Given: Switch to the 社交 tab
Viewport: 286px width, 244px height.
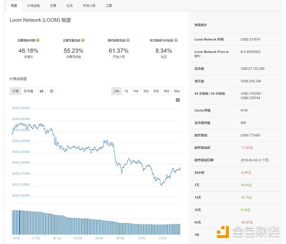Looking at the screenshot, I should point(70,6).
